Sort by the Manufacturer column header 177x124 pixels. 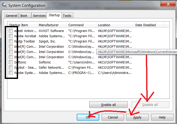click(52, 25)
